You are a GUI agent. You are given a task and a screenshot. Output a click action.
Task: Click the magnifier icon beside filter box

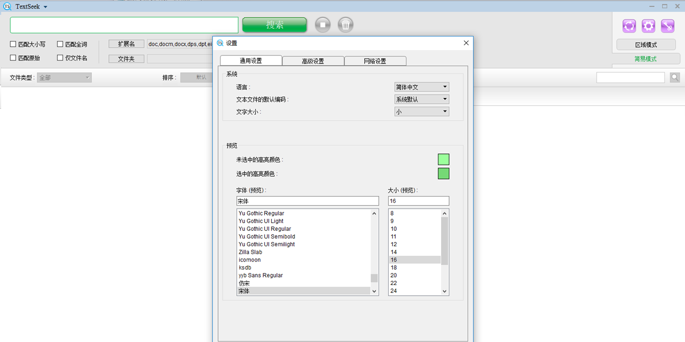tap(675, 78)
